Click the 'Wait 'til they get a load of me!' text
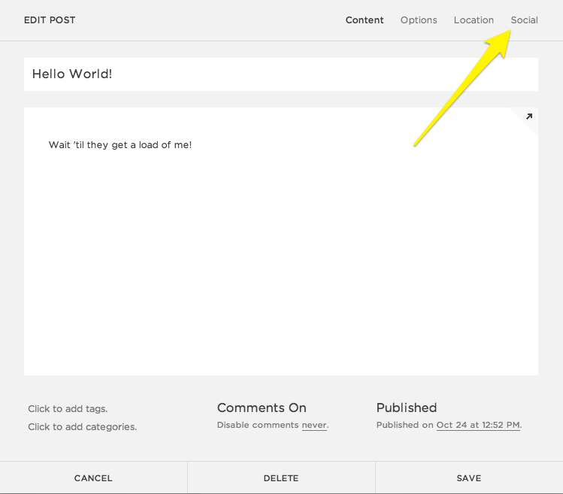This screenshot has height=494, width=563. [x=120, y=145]
